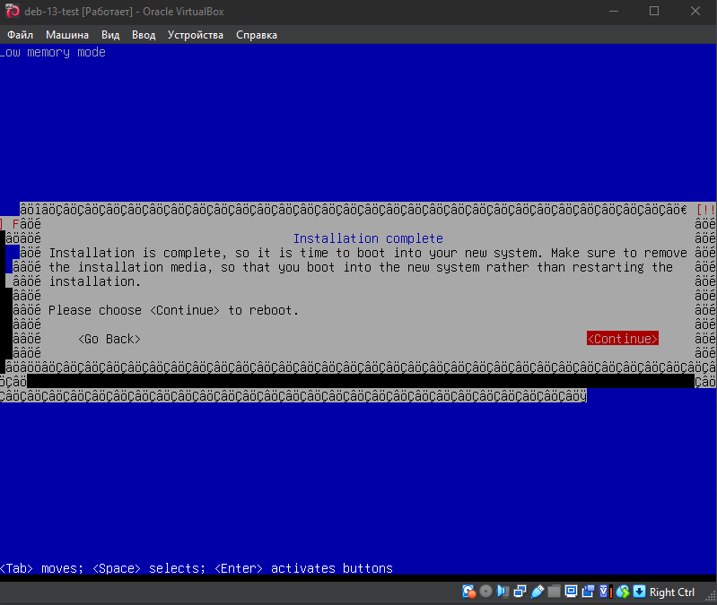Open the Вид menu
This screenshot has width=717, height=605.
click(110, 35)
